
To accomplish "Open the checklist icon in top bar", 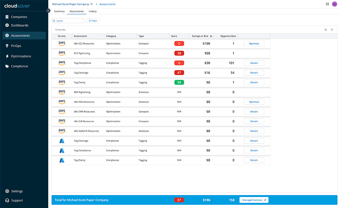I will click(327, 4).
